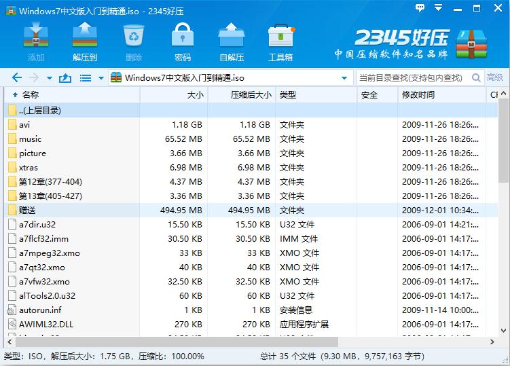Click the 安装信息 type cell
510x366 pixels.
296,310
